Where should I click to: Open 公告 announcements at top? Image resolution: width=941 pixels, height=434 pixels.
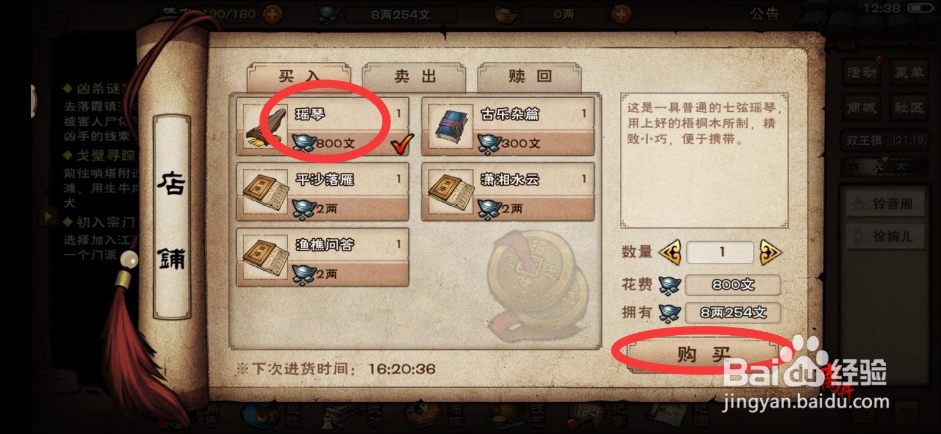765,13
